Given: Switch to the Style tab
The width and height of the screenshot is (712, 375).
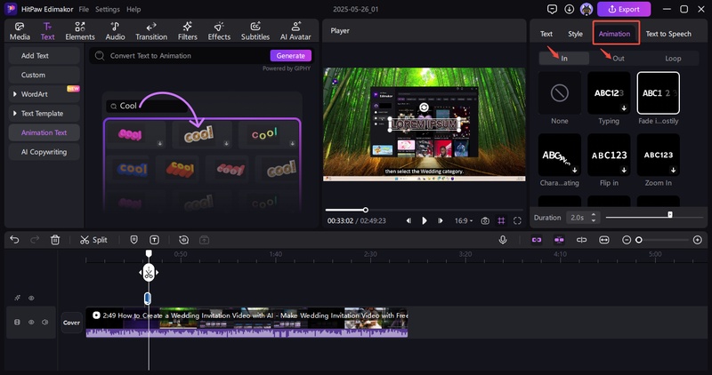Looking at the screenshot, I should click(575, 34).
